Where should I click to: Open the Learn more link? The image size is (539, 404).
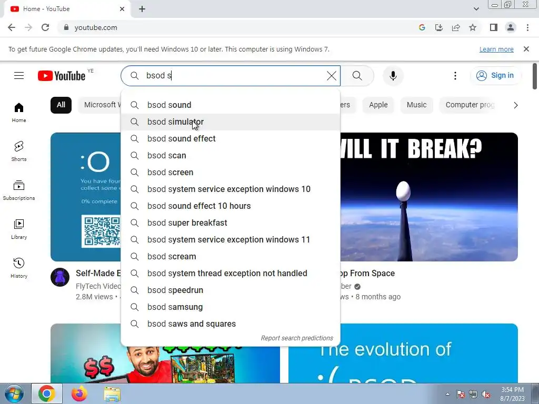pos(496,49)
